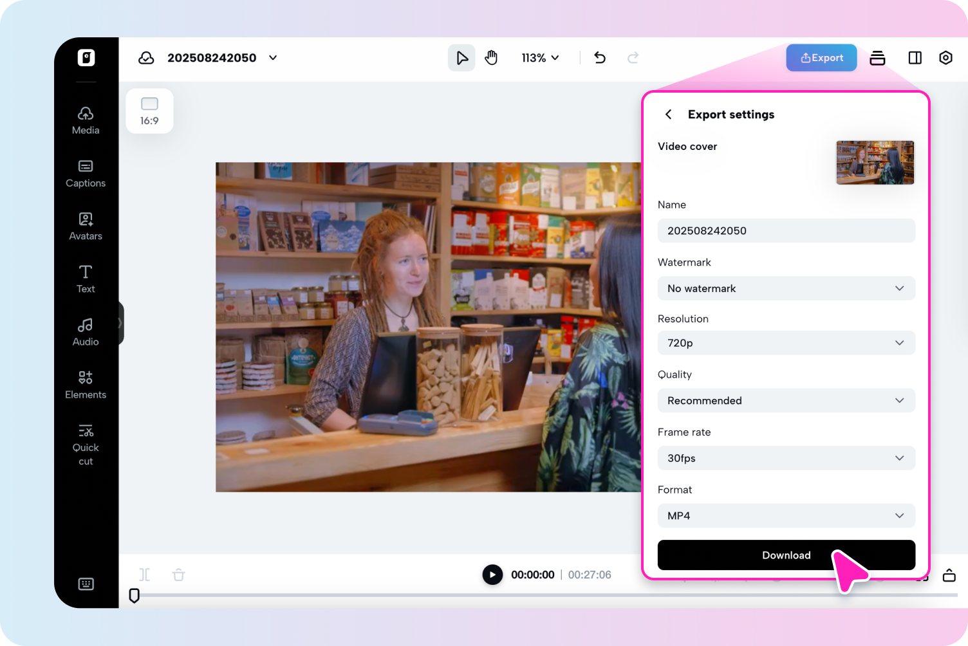Select the Captions tool

point(85,173)
